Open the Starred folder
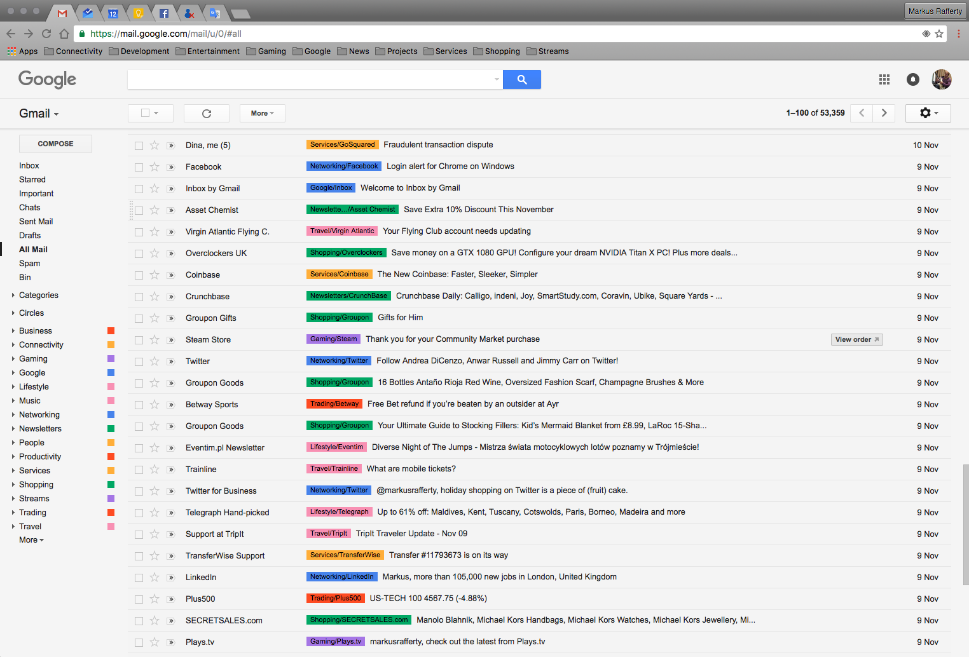 32,180
